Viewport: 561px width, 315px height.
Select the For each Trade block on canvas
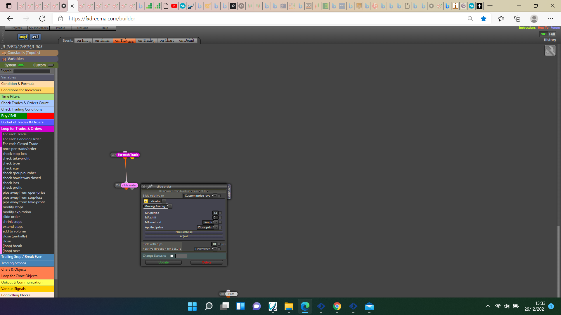point(128,155)
